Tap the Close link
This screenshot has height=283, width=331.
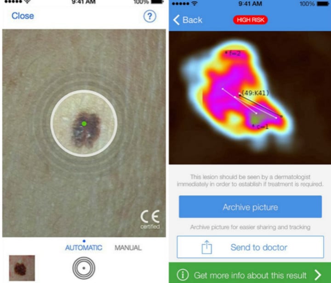23,16
